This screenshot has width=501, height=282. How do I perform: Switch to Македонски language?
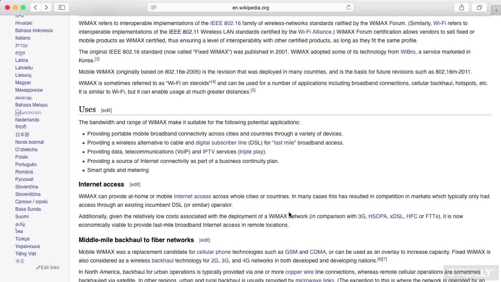tap(29, 90)
